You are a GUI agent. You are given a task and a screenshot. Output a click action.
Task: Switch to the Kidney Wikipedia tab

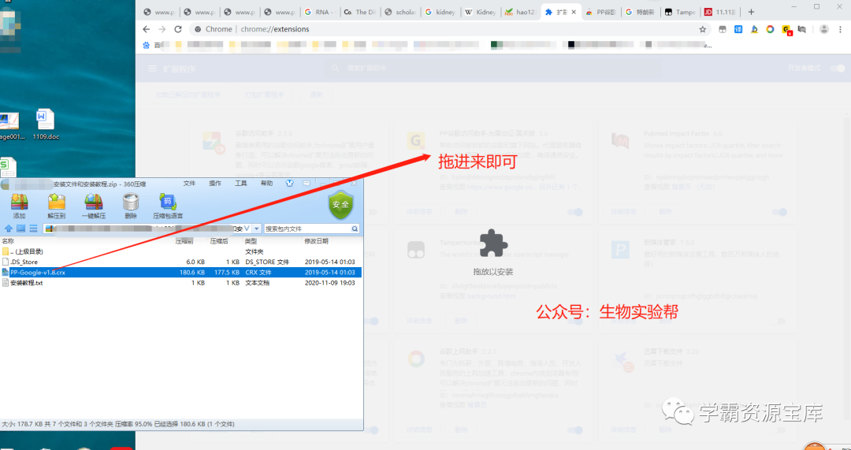(481, 12)
